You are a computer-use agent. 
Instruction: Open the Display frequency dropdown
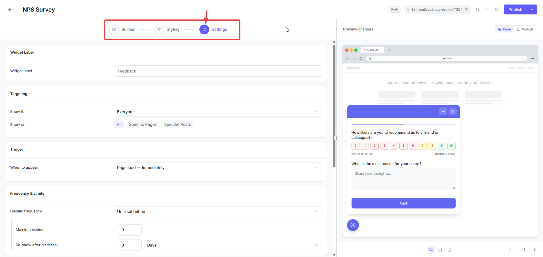point(218,212)
